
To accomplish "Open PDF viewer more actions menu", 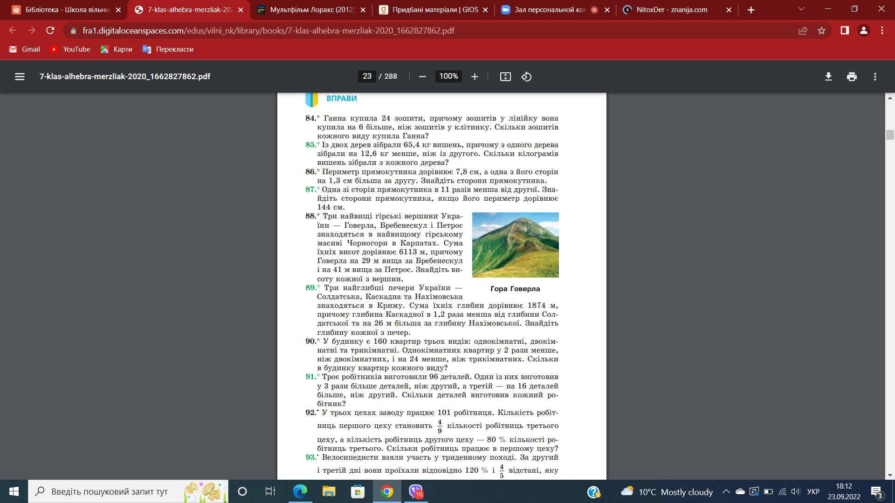I will coord(875,76).
